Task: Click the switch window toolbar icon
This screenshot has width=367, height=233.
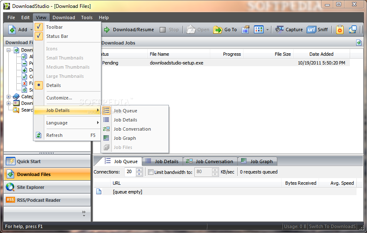Action: 352,30
